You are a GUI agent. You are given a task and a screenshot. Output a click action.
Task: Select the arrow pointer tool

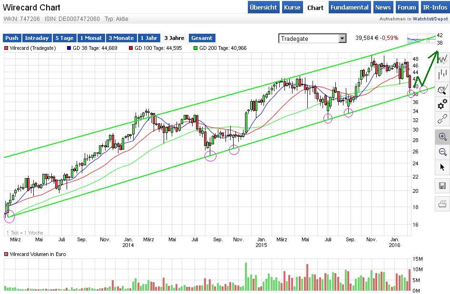(442, 167)
